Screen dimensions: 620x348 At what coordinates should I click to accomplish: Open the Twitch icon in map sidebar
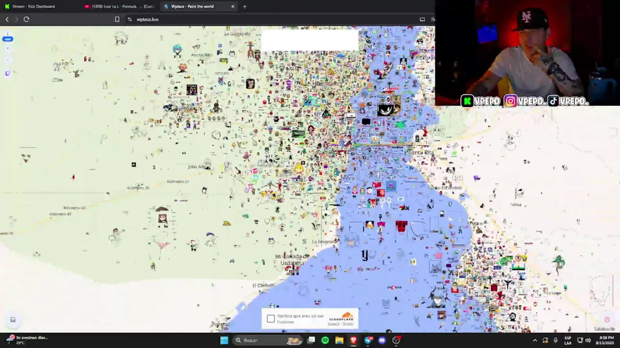pos(7,73)
